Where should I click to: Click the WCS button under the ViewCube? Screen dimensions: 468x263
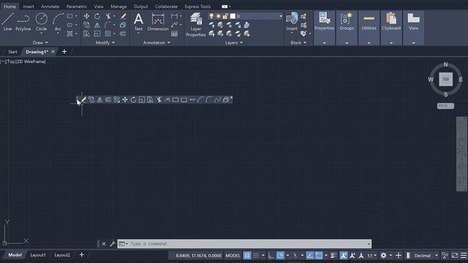pyautogui.click(x=445, y=106)
